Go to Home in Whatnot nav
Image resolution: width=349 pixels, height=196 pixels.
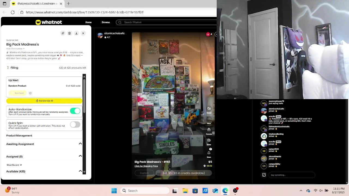88,22
